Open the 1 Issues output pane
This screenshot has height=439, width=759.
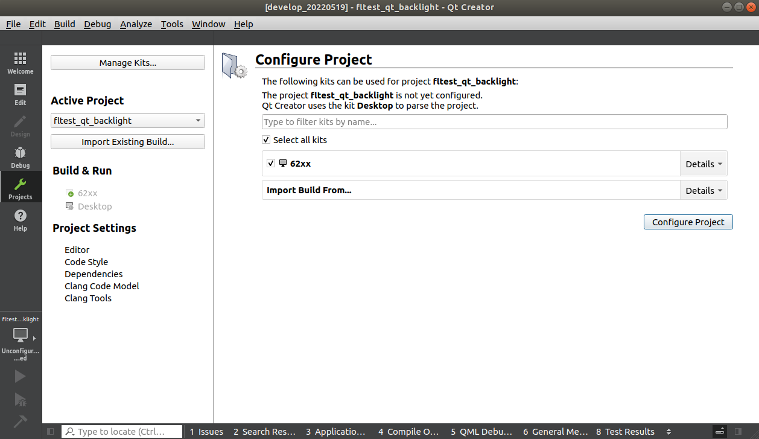click(x=206, y=432)
